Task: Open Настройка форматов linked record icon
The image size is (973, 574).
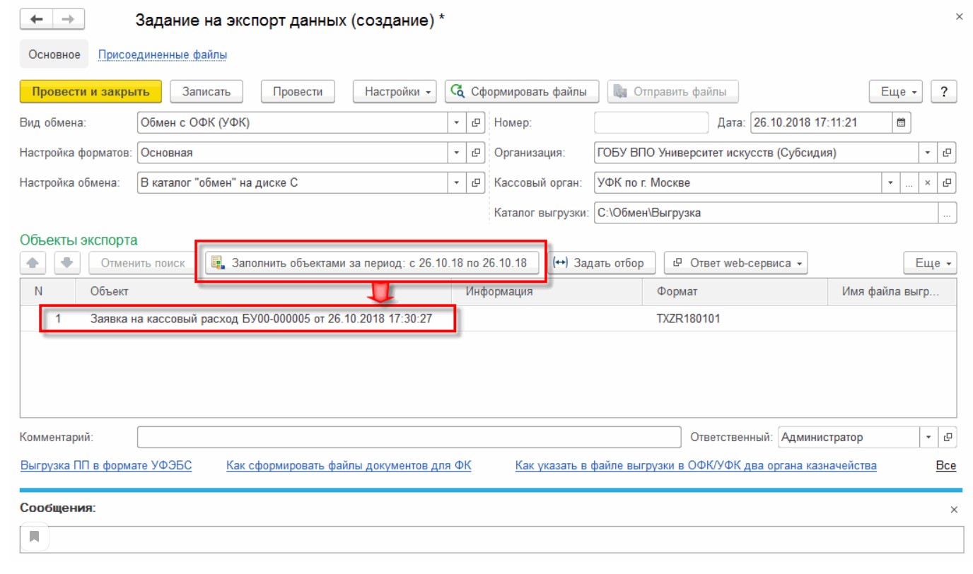Action: [476, 153]
